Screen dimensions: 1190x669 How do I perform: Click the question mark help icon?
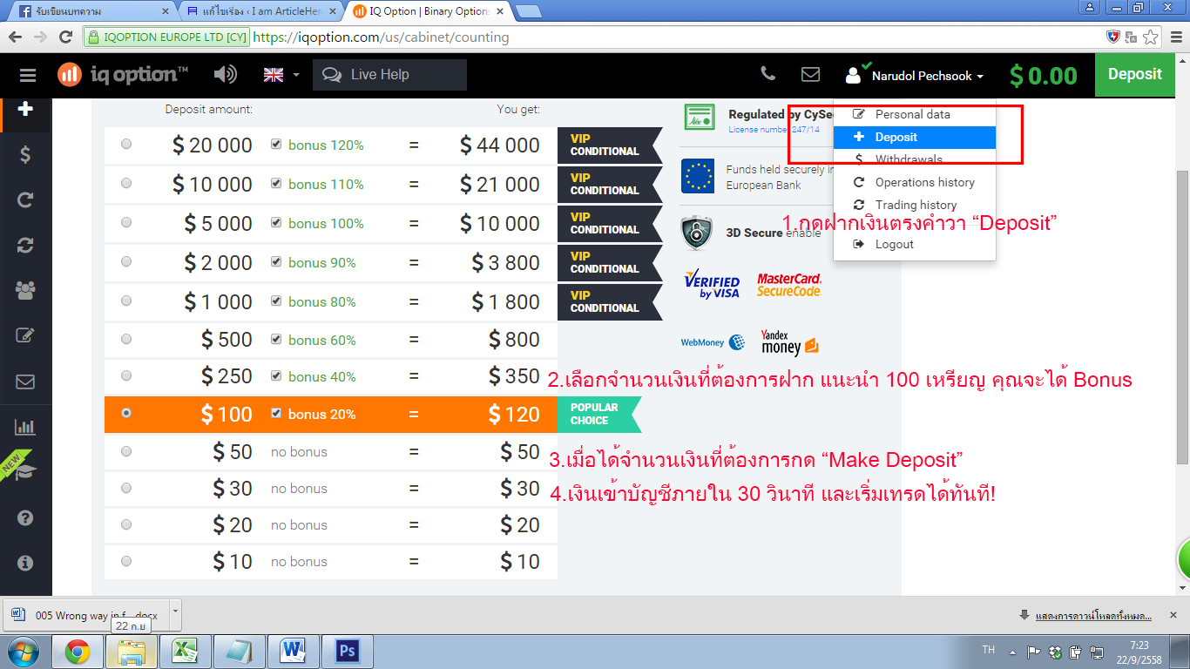pos(25,518)
